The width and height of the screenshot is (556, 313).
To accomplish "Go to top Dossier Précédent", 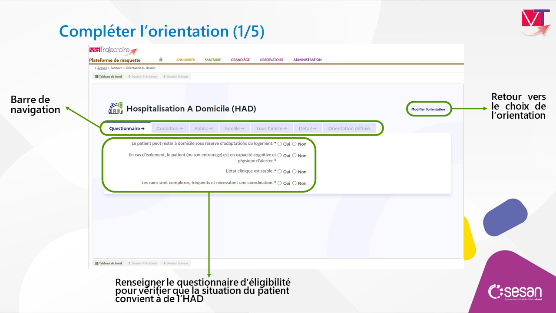I will (x=142, y=77).
